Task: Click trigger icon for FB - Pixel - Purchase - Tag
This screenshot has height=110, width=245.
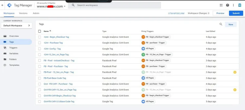Action: 143,66
